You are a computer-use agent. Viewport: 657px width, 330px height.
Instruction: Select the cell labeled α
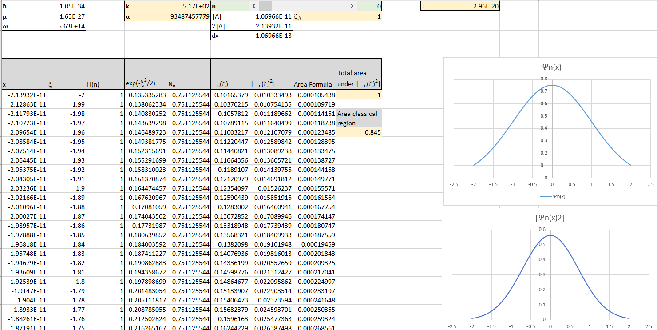point(146,16)
